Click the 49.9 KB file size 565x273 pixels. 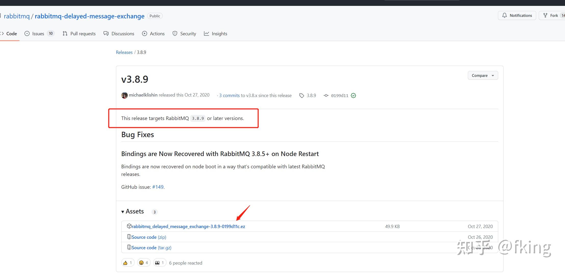(392, 226)
